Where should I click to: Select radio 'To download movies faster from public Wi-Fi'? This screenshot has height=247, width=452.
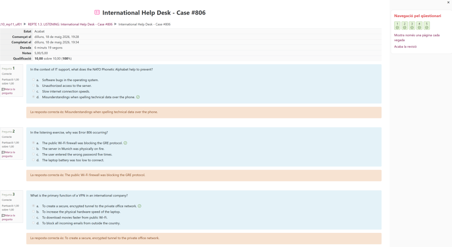tap(34, 217)
